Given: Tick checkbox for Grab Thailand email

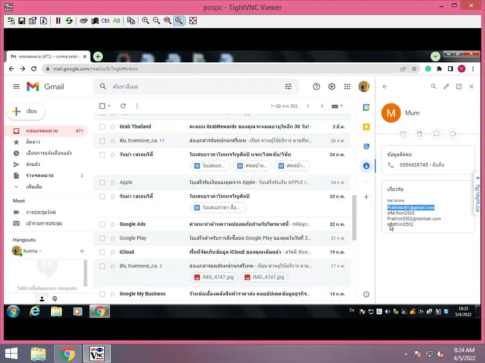Looking at the screenshot, I should click(102, 127).
